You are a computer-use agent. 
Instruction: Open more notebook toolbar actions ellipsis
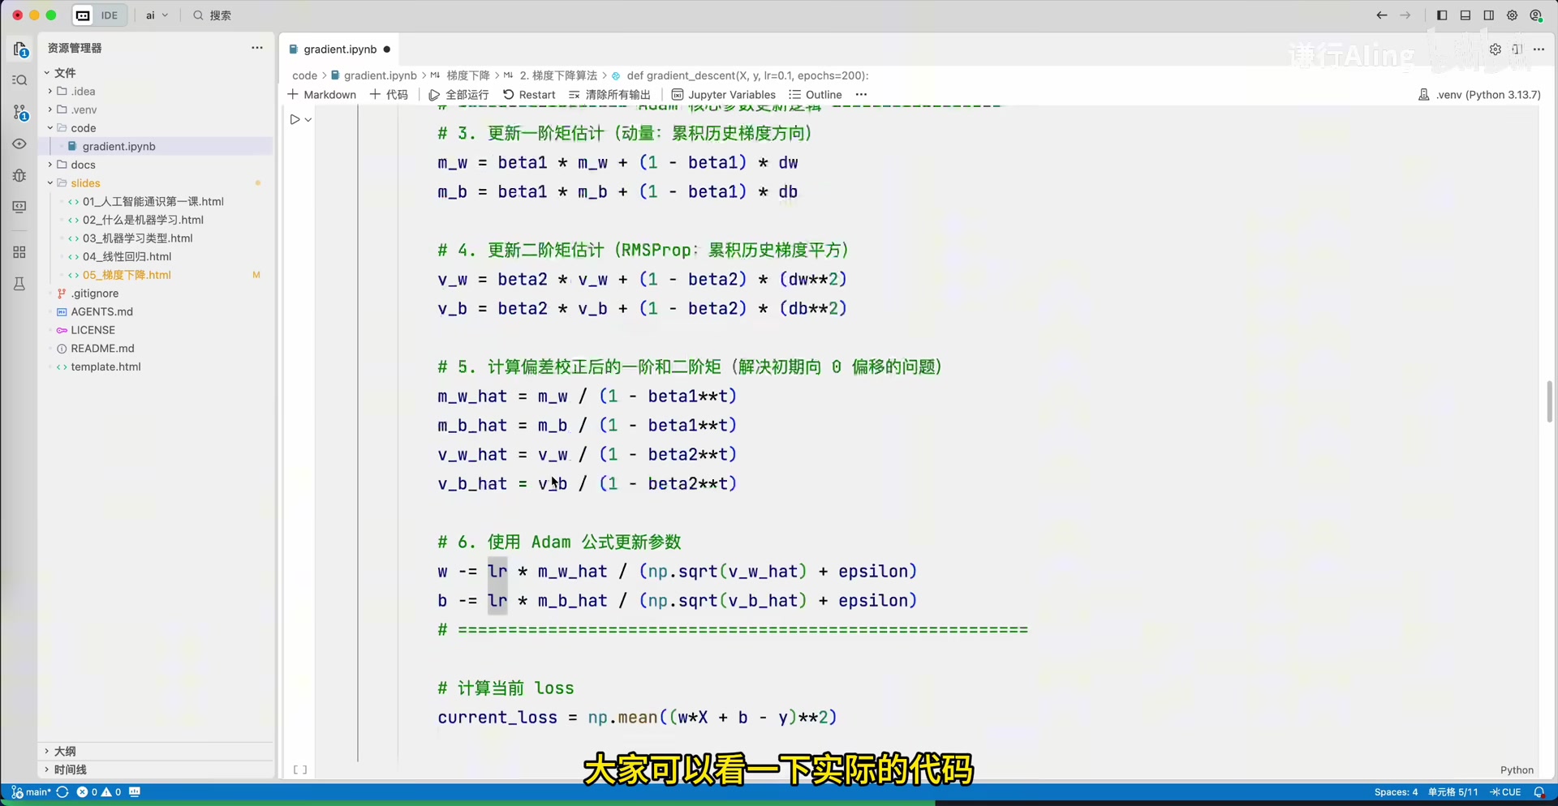861,95
